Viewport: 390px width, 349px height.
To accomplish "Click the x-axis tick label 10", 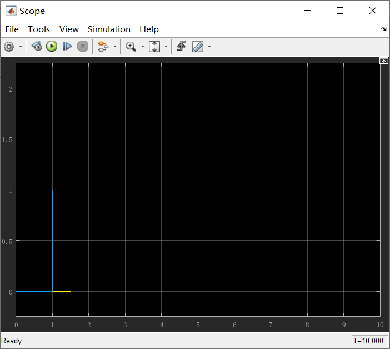I will pos(380,325).
